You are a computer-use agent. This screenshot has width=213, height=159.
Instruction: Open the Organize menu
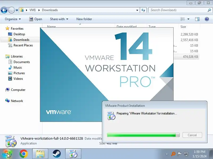point(13,19)
